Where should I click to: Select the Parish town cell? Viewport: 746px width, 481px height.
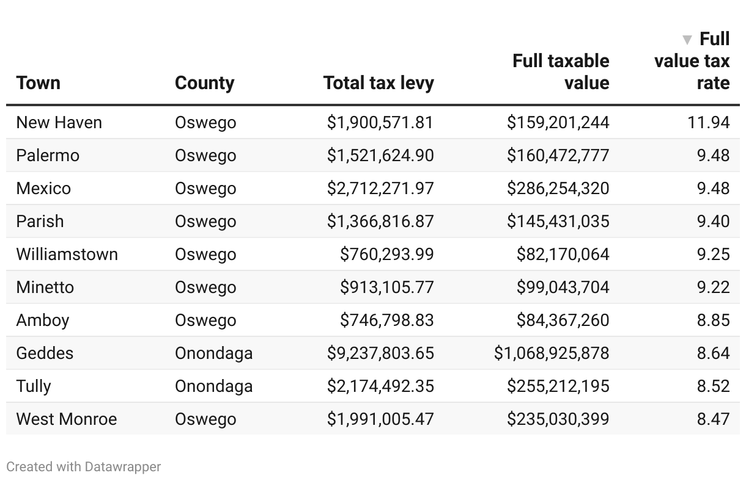tap(40, 222)
